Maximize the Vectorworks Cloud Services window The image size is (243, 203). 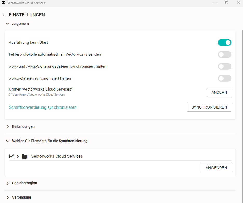click(x=227, y=3)
